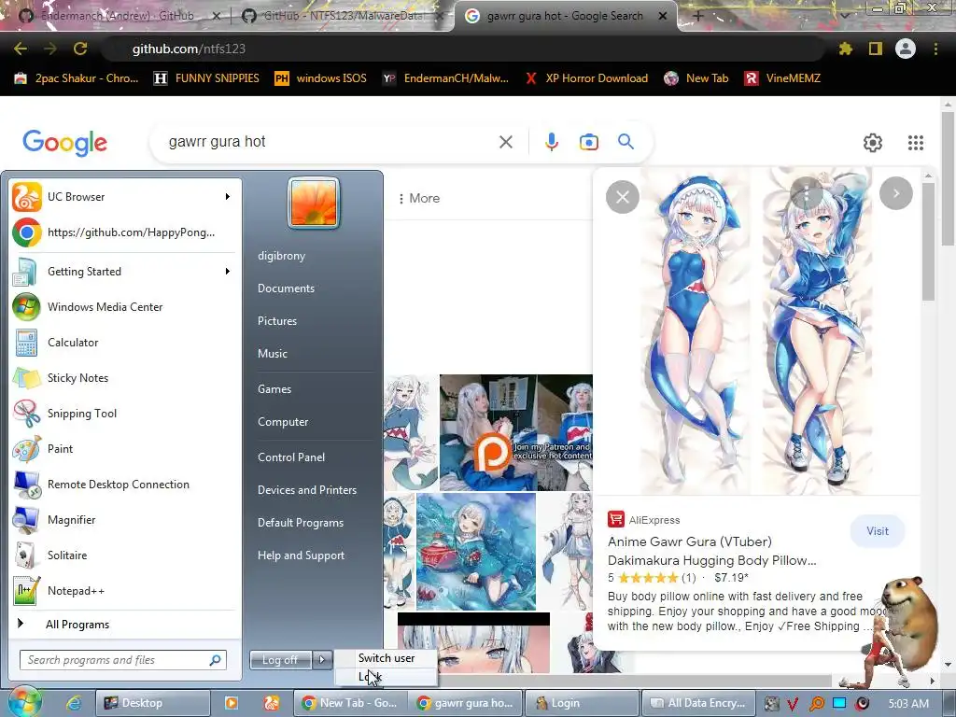Open a new Chrome tab
This screenshot has width=956, height=717.
[698, 17]
